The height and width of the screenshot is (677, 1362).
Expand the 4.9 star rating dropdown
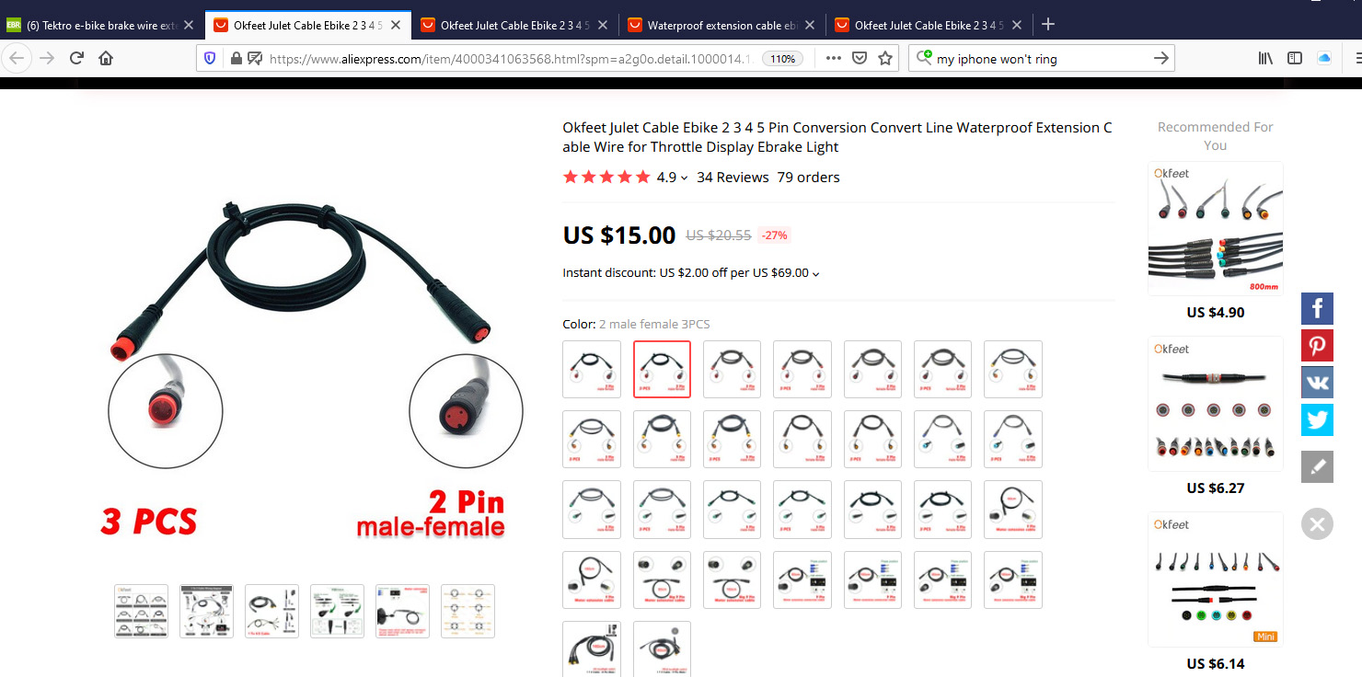pyautogui.click(x=672, y=178)
